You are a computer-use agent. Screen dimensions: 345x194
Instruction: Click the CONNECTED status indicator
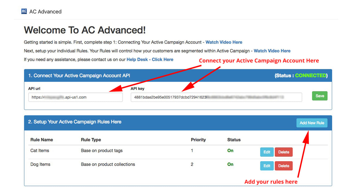click(x=310, y=75)
